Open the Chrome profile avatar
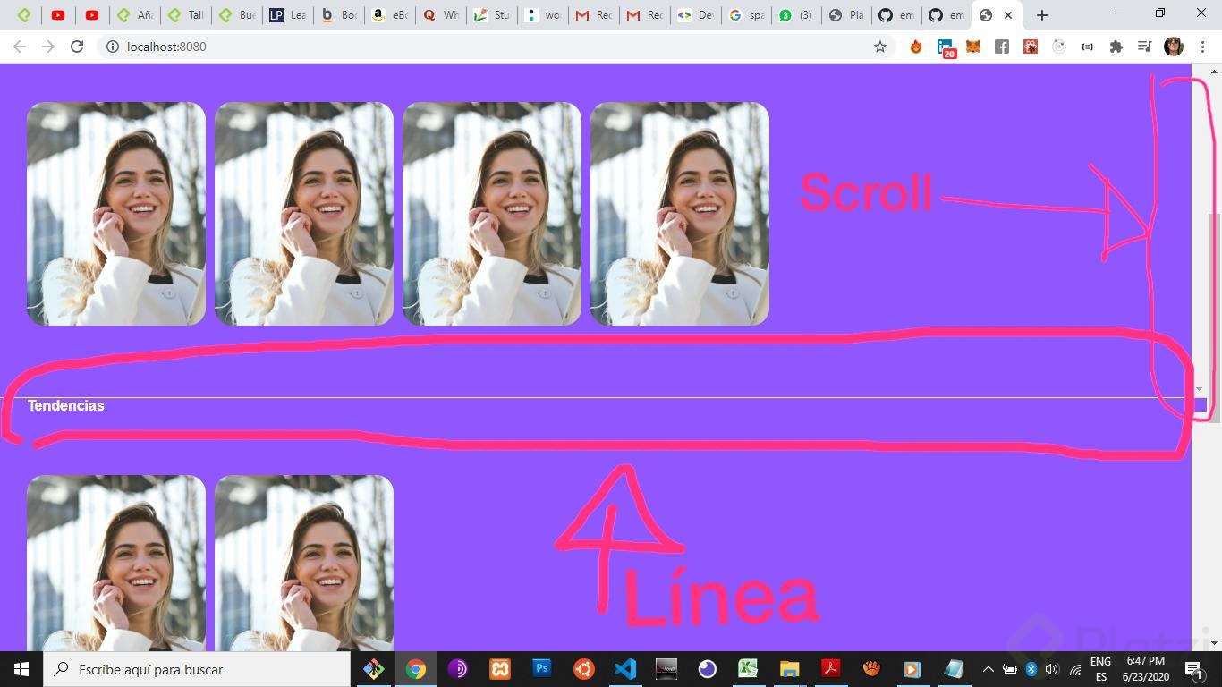Screen dimensions: 1222x687 1174,47
